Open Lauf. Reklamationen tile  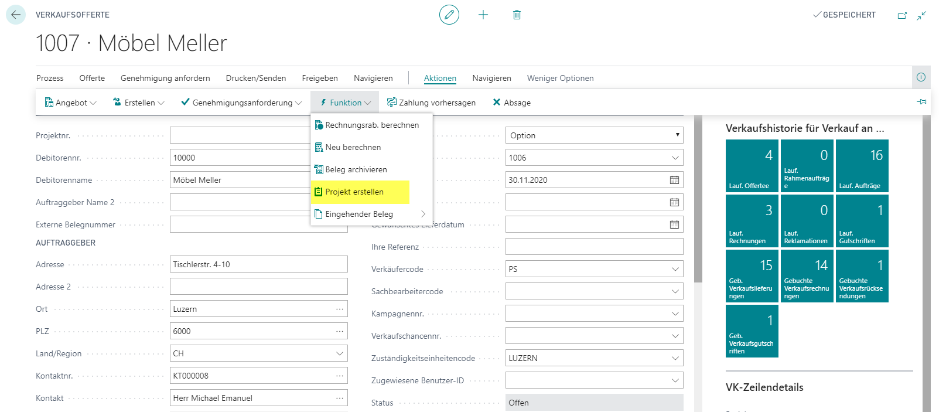tap(807, 221)
